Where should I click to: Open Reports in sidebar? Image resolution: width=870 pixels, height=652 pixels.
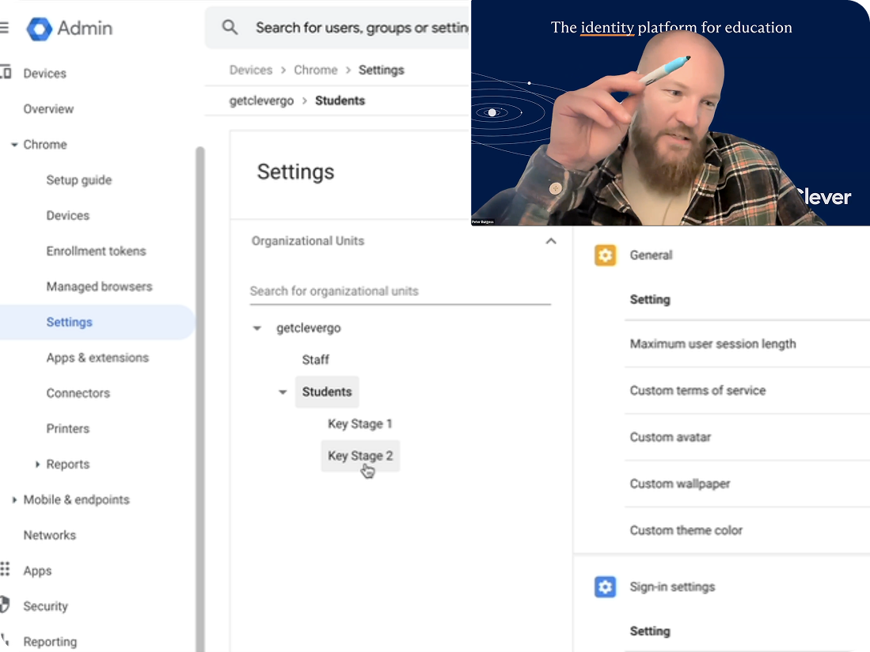click(x=68, y=464)
